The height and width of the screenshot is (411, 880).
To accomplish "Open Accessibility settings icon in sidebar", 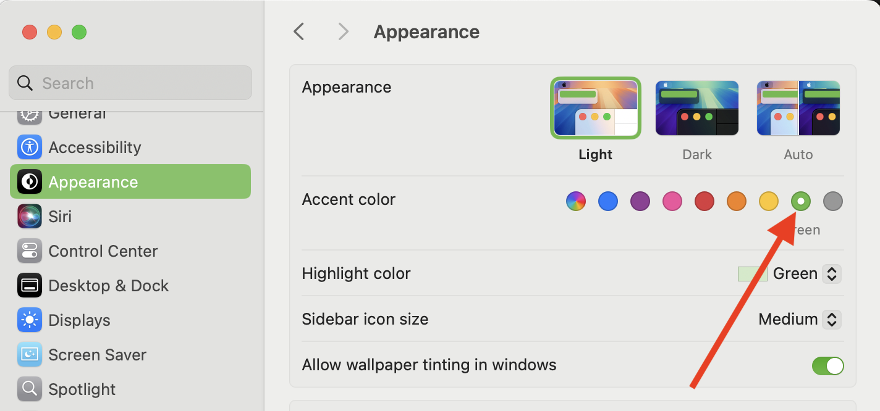I will [30, 147].
